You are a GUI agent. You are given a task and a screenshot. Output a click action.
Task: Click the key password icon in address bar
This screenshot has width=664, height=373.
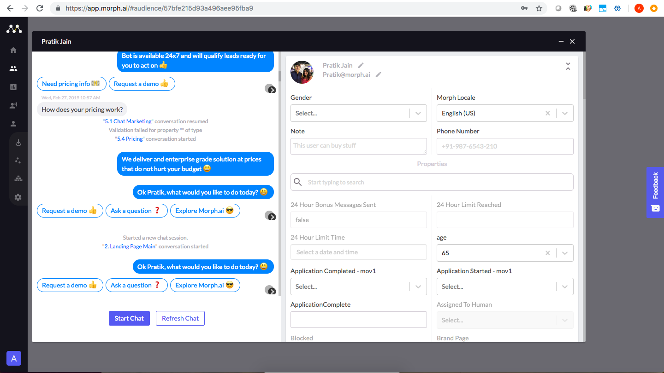point(524,8)
